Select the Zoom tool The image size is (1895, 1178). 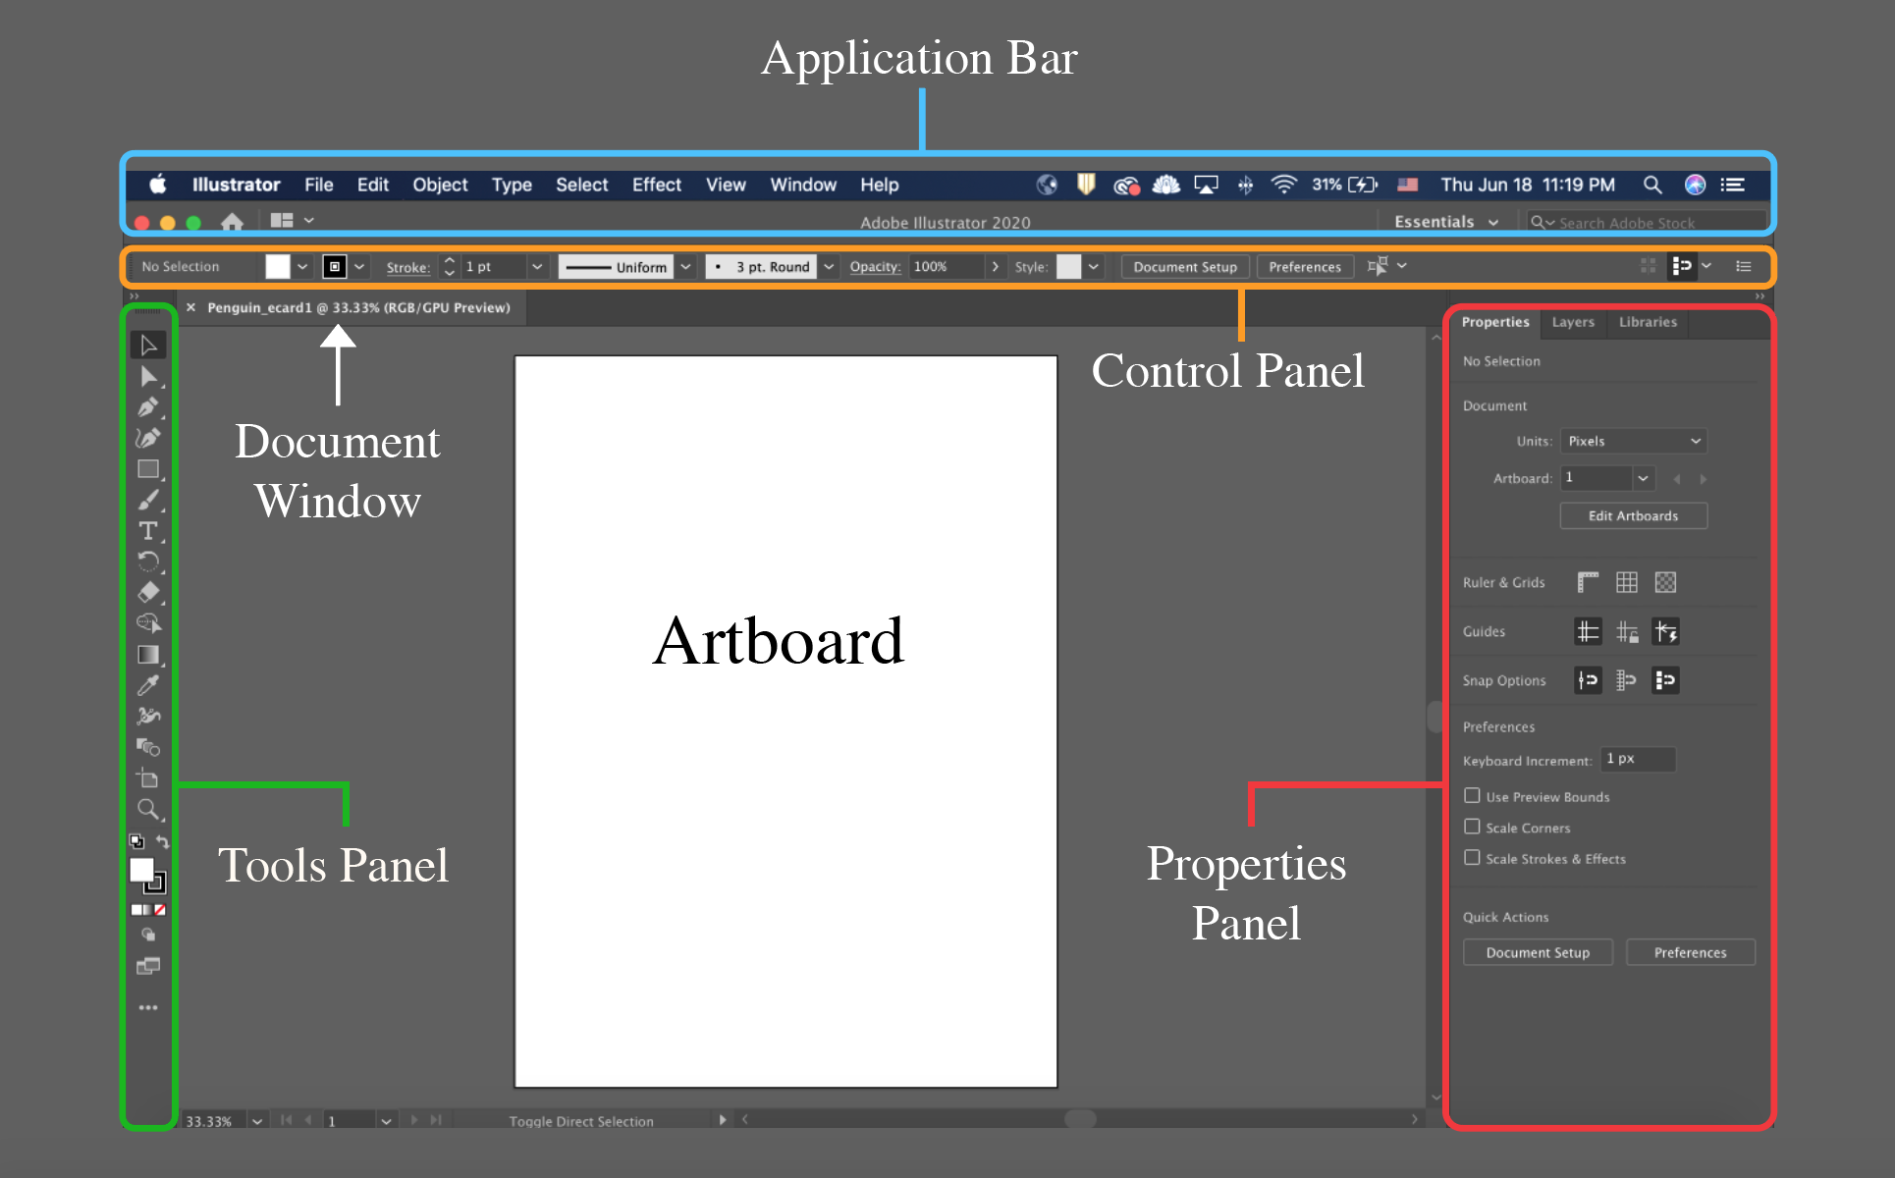pos(148,809)
